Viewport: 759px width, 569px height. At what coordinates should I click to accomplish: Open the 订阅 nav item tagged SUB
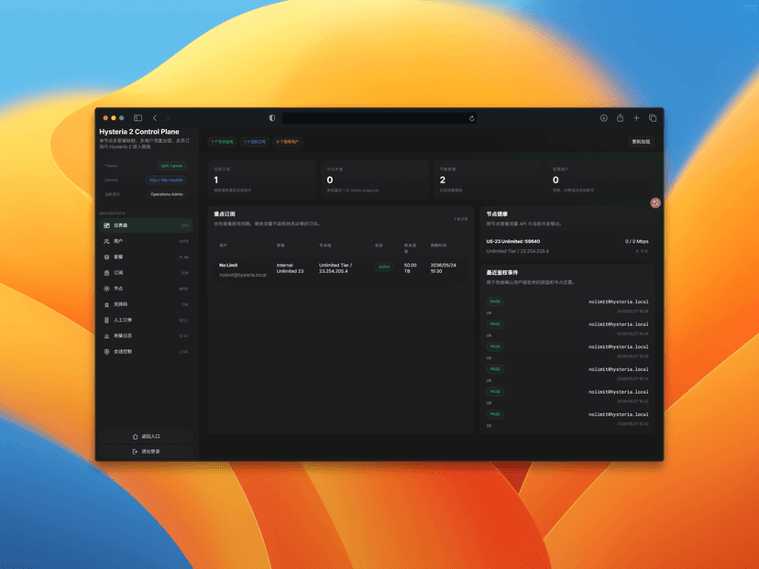pyautogui.click(x=146, y=273)
